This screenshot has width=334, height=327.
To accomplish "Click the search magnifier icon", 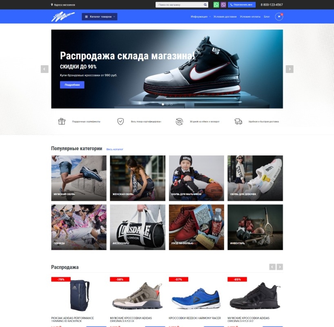I will (205, 4).
